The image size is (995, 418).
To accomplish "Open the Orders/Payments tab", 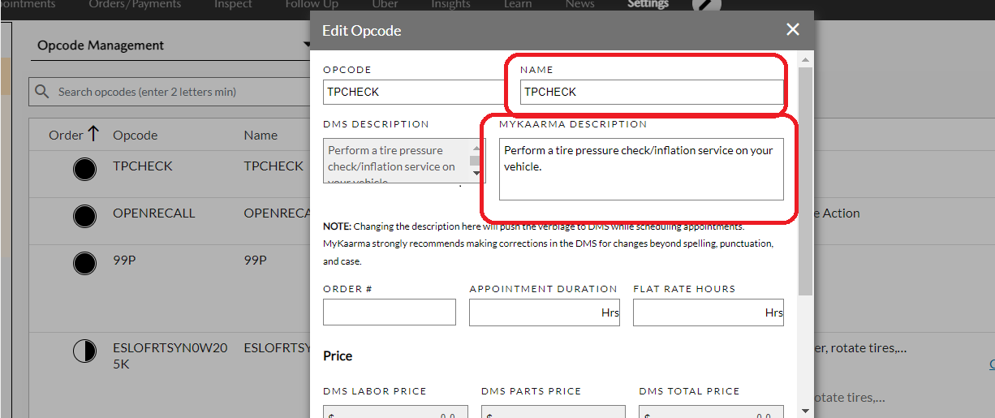I will (134, 4).
